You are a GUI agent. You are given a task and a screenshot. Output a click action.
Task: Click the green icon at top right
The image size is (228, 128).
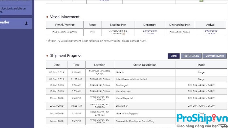point(201,1)
